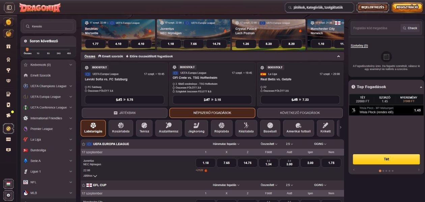Select the Kézilabda handball icon
This screenshot has width=425, height=202.
(246, 128)
